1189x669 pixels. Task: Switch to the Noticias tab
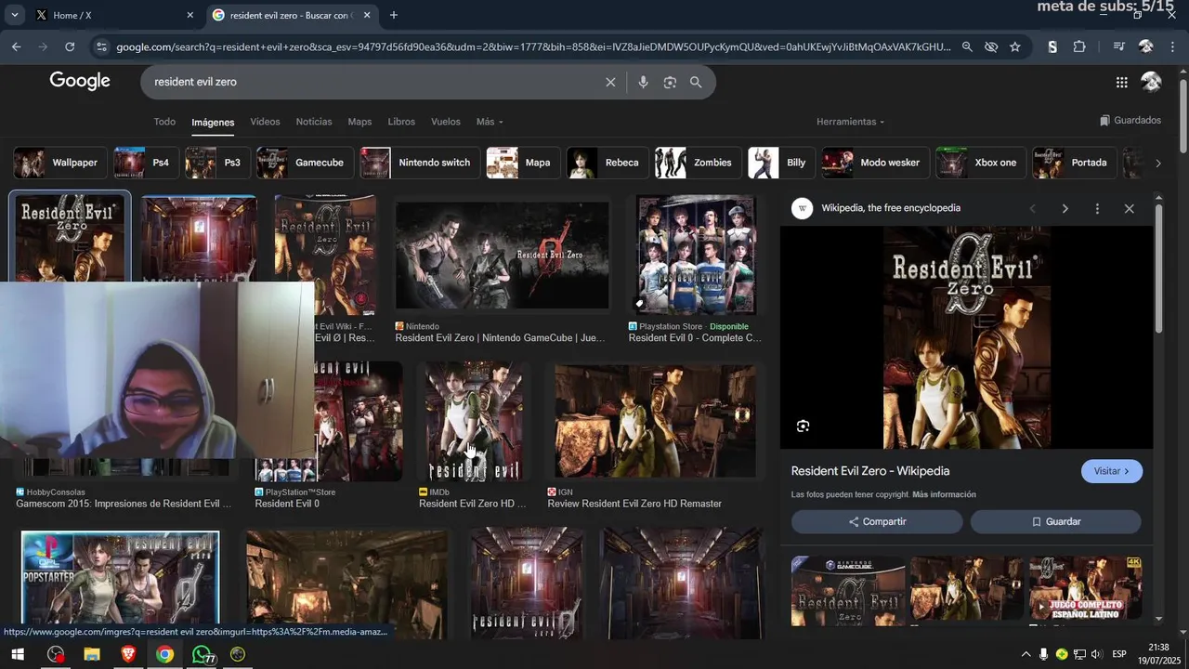(314, 122)
